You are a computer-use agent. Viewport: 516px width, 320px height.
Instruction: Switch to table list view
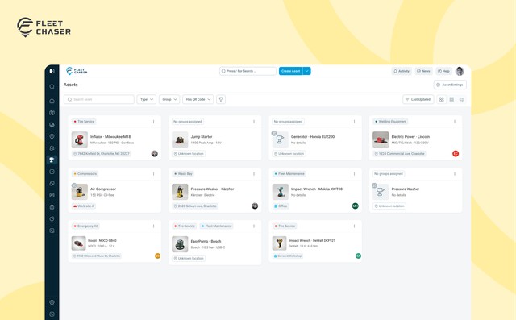pyautogui.click(x=451, y=99)
